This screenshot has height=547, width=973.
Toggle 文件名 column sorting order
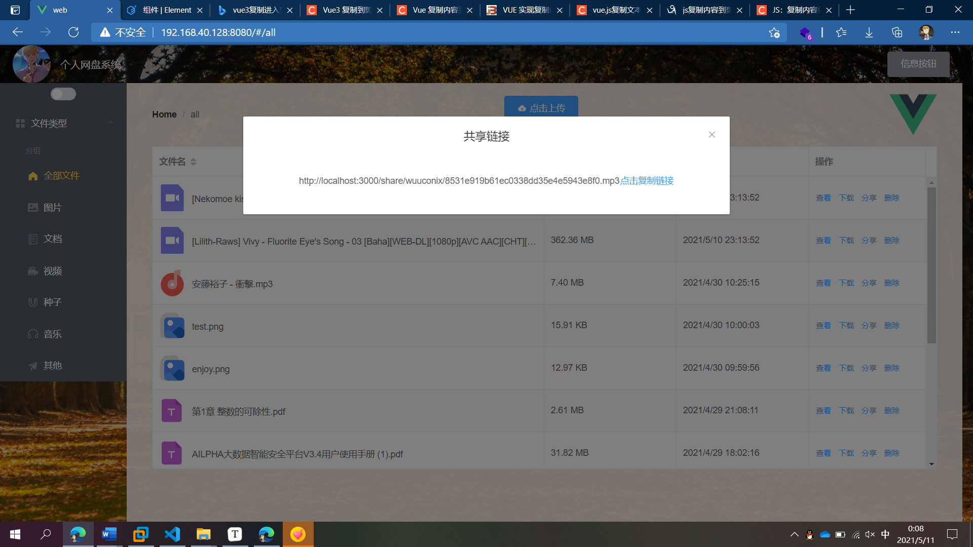(x=194, y=161)
